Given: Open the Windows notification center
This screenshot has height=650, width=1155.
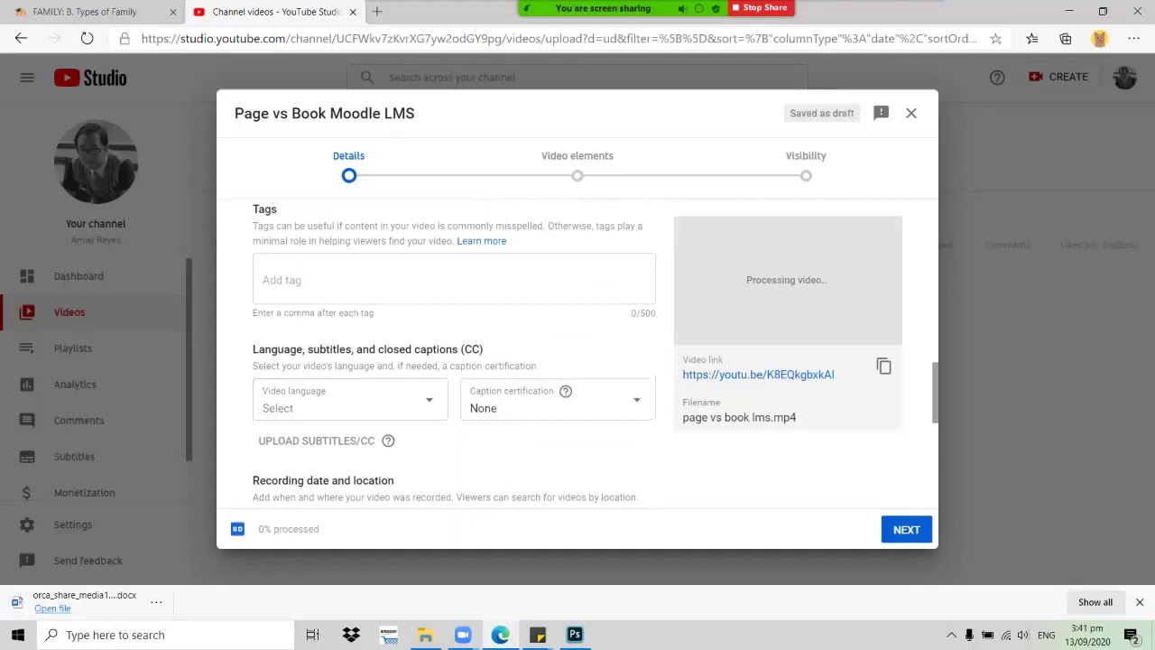Looking at the screenshot, I should click(1132, 636).
